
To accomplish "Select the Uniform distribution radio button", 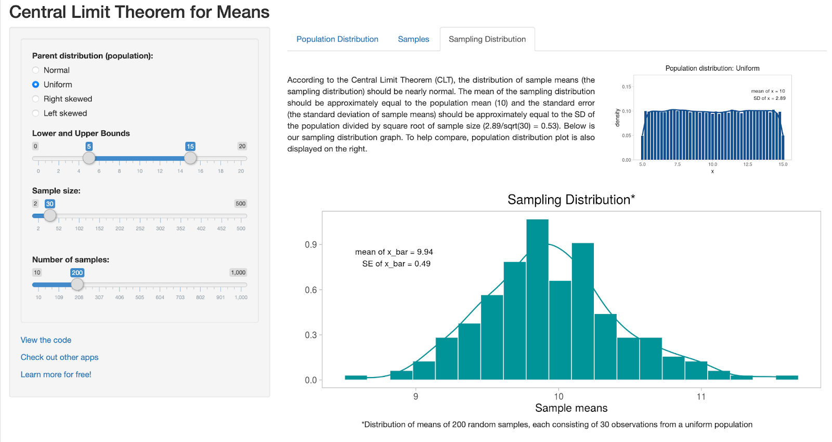I will pos(36,84).
